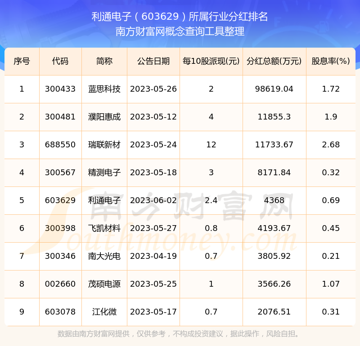Screen dimensions: 360x346
Task: Click total dividend 4193.67
Action: (274, 228)
